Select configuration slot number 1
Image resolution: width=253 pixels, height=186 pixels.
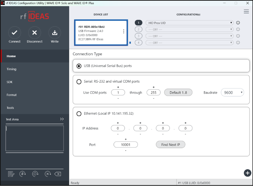(139, 23)
